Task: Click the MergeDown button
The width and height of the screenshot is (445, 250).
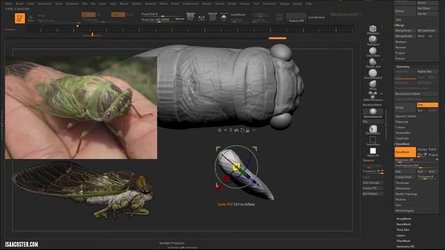Action: (x=405, y=31)
